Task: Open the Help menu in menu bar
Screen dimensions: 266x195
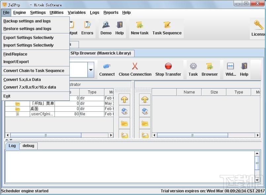Action: [126, 13]
